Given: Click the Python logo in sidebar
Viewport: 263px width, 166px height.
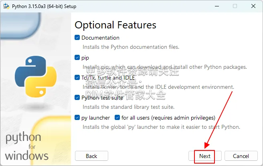Looking at the screenshot, I should 34,76.
